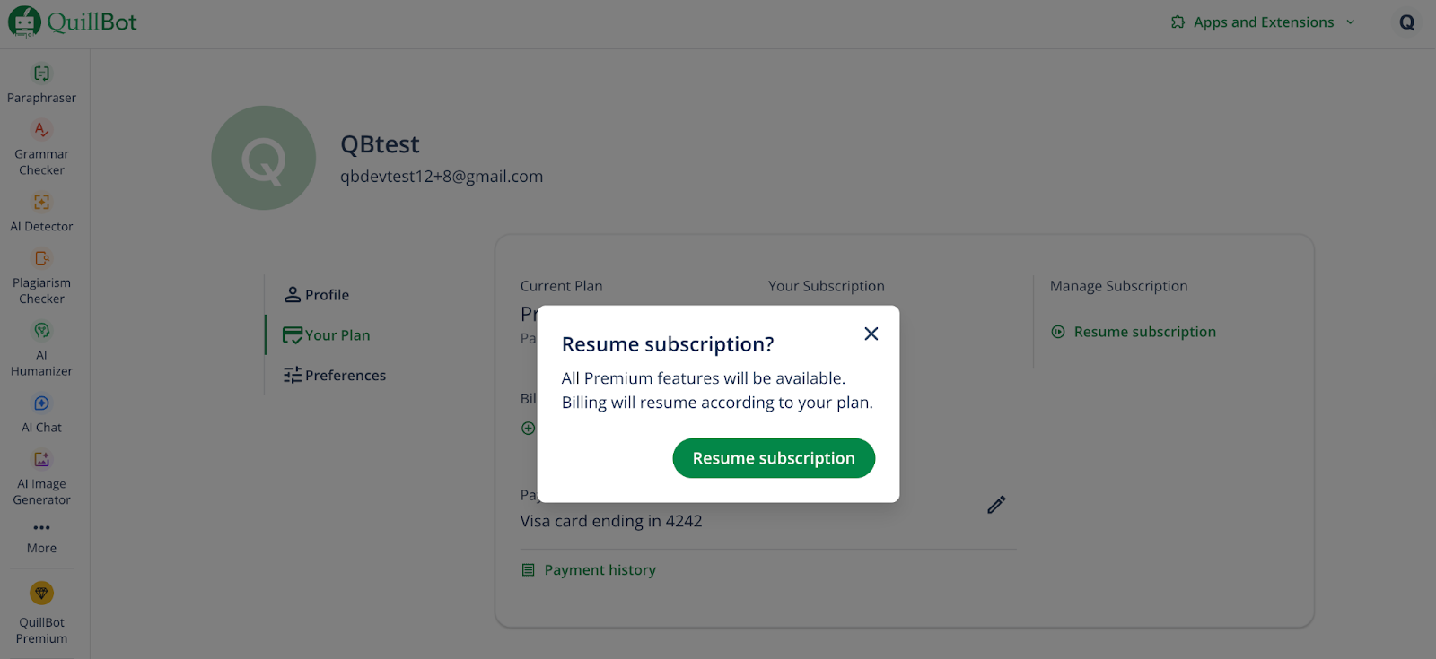1436x659 pixels.
Task: Launch the AI Detector icon
Action: click(41, 203)
